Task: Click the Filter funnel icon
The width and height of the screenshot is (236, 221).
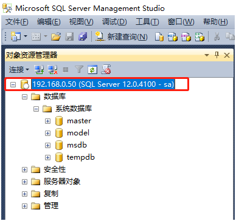Action: tap(79, 70)
